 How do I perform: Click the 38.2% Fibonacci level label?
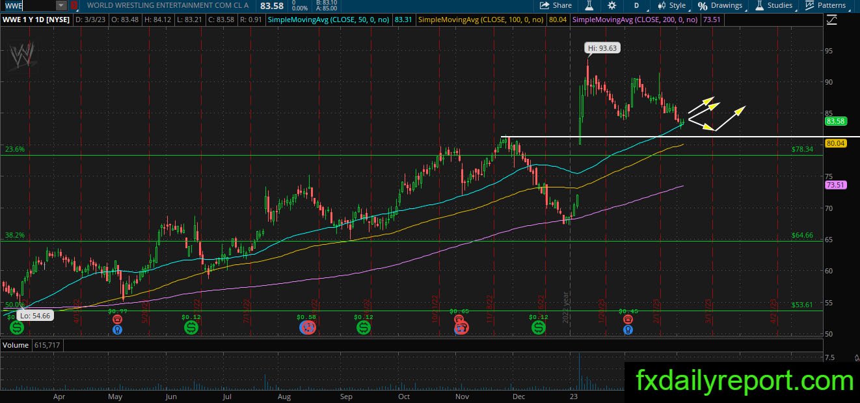[x=14, y=236]
